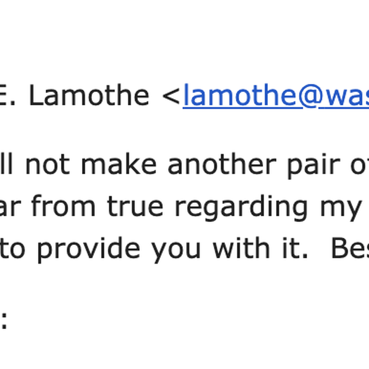369x369 pixels.
Task: Open the lamothe@was… email address link
Action: point(276,96)
